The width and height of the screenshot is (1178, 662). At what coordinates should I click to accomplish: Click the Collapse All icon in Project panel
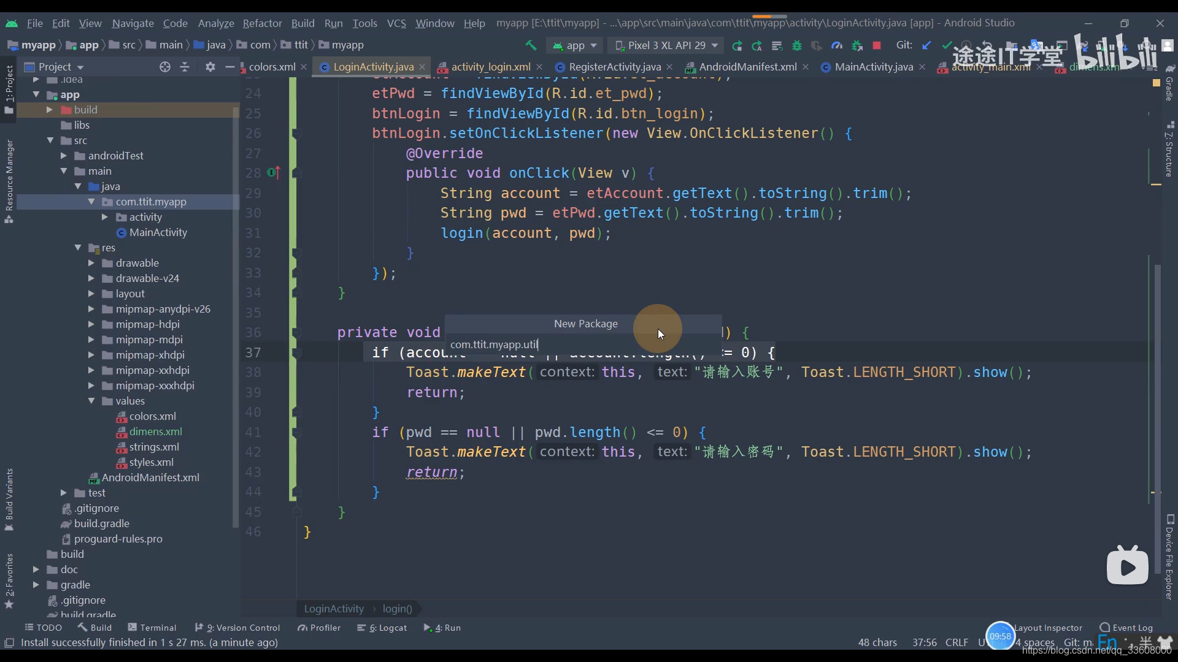point(185,67)
